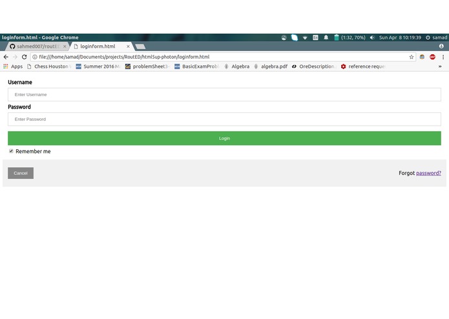Open Chrome profile avatar icon

[441, 46]
